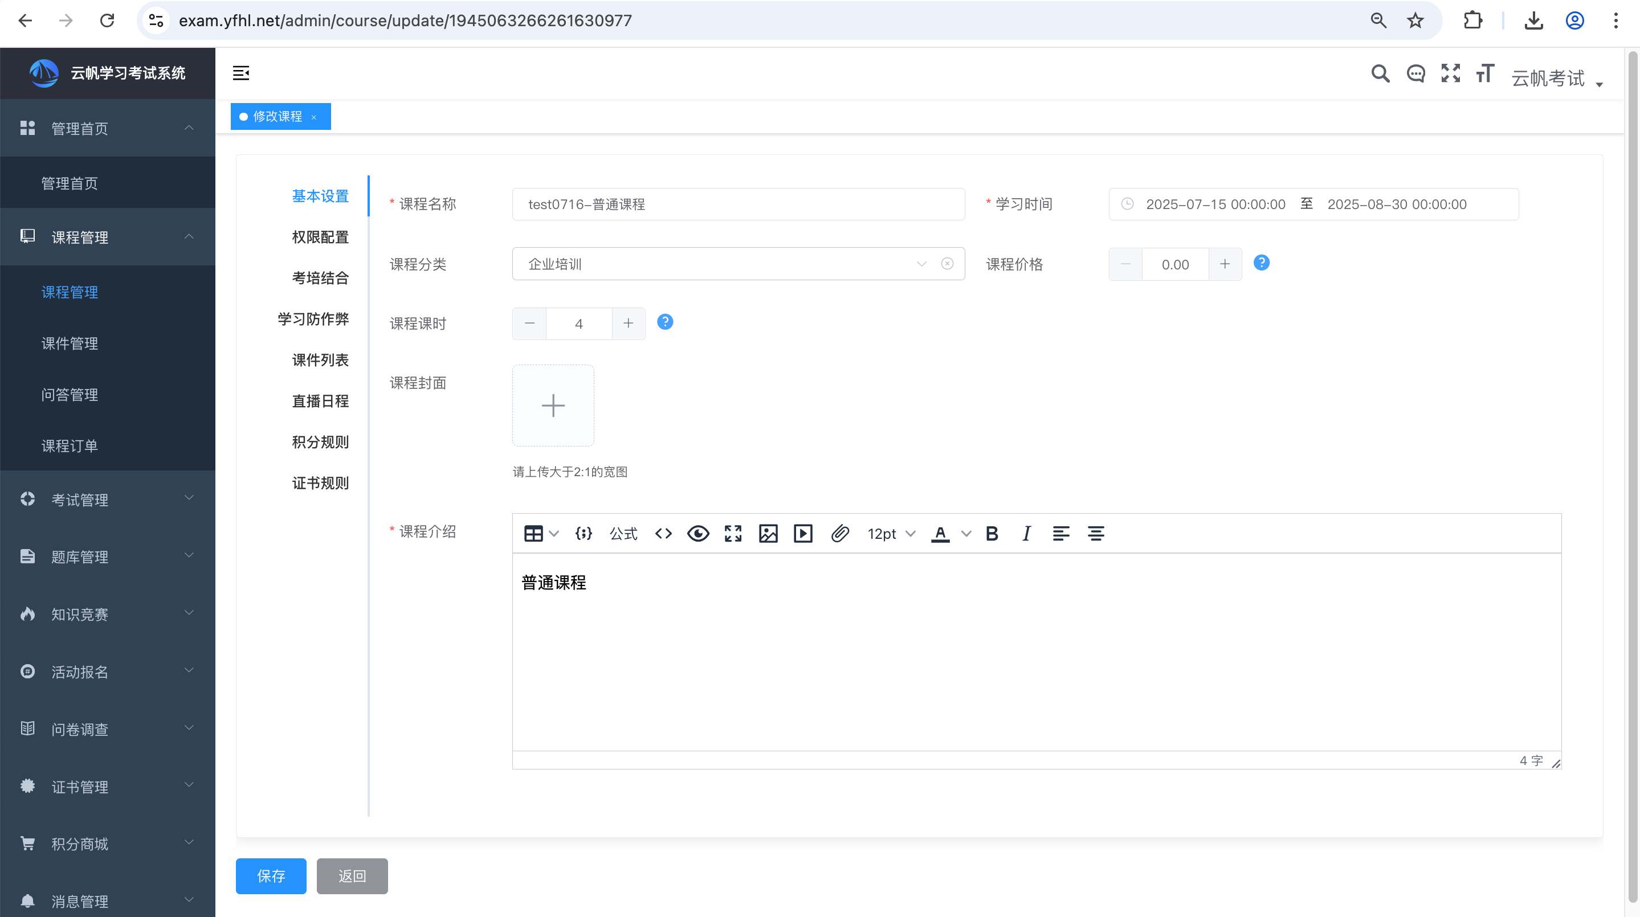Click the 课程价格 0.00 value field
Viewport: 1640px width, 917px height.
[1175, 264]
